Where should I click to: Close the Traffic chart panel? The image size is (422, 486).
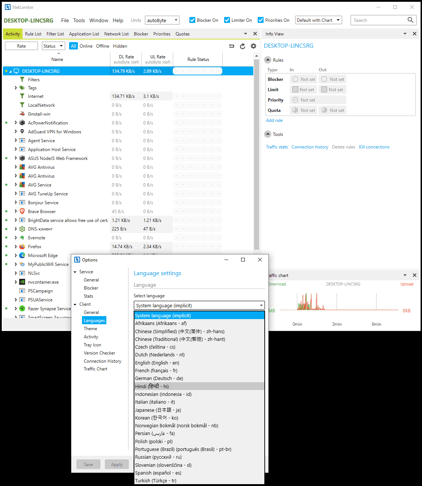pyautogui.click(x=415, y=275)
